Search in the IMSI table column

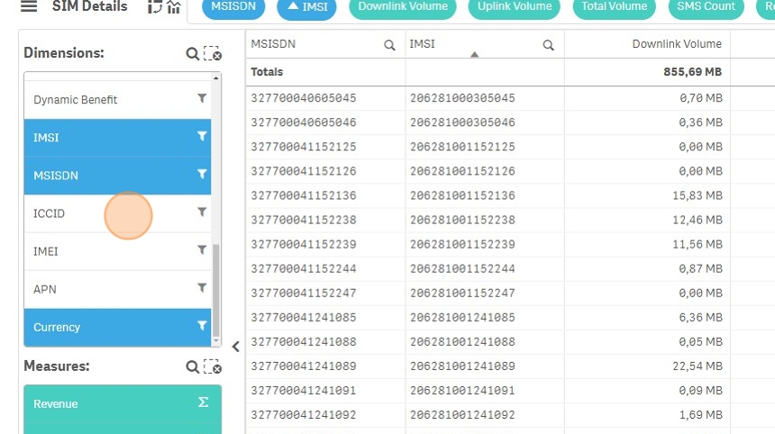(548, 45)
